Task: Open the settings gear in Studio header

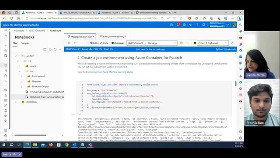Action: tap(184, 25)
